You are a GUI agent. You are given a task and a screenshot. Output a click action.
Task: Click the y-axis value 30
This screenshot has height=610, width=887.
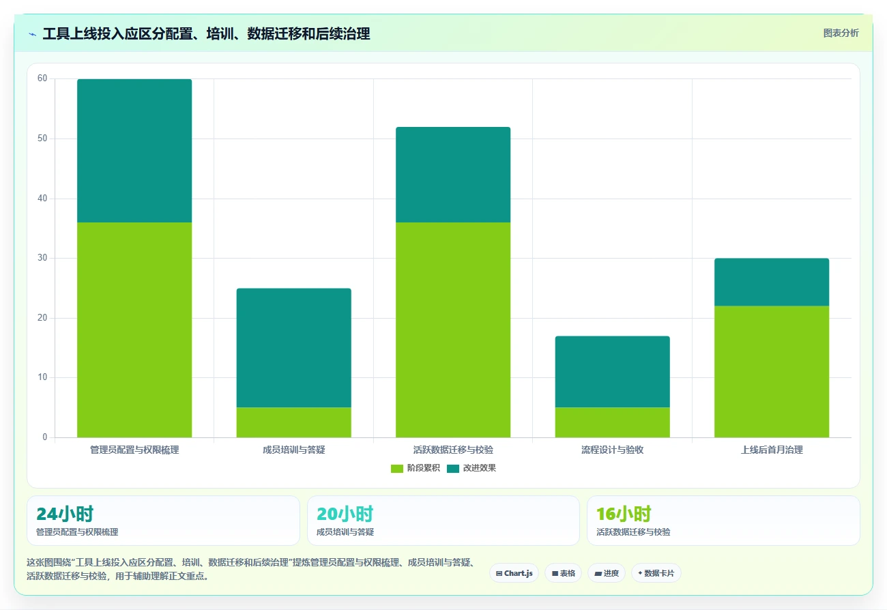click(42, 258)
